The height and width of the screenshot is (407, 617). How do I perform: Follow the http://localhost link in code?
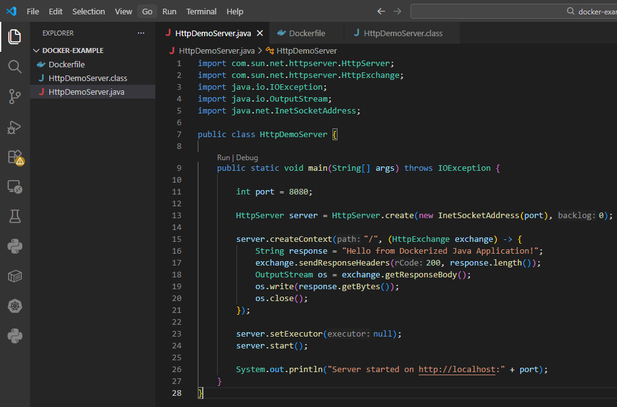(x=457, y=369)
